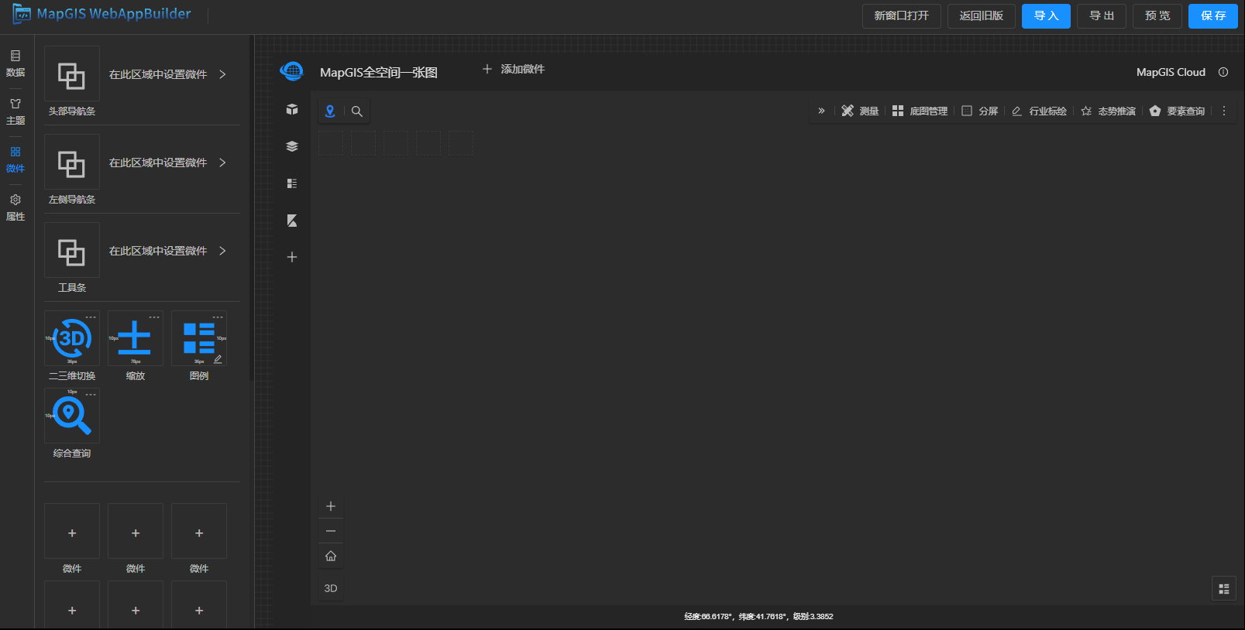Click 新窗口打开 button
Viewport: 1245px width, 630px height.
pyautogui.click(x=902, y=16)
